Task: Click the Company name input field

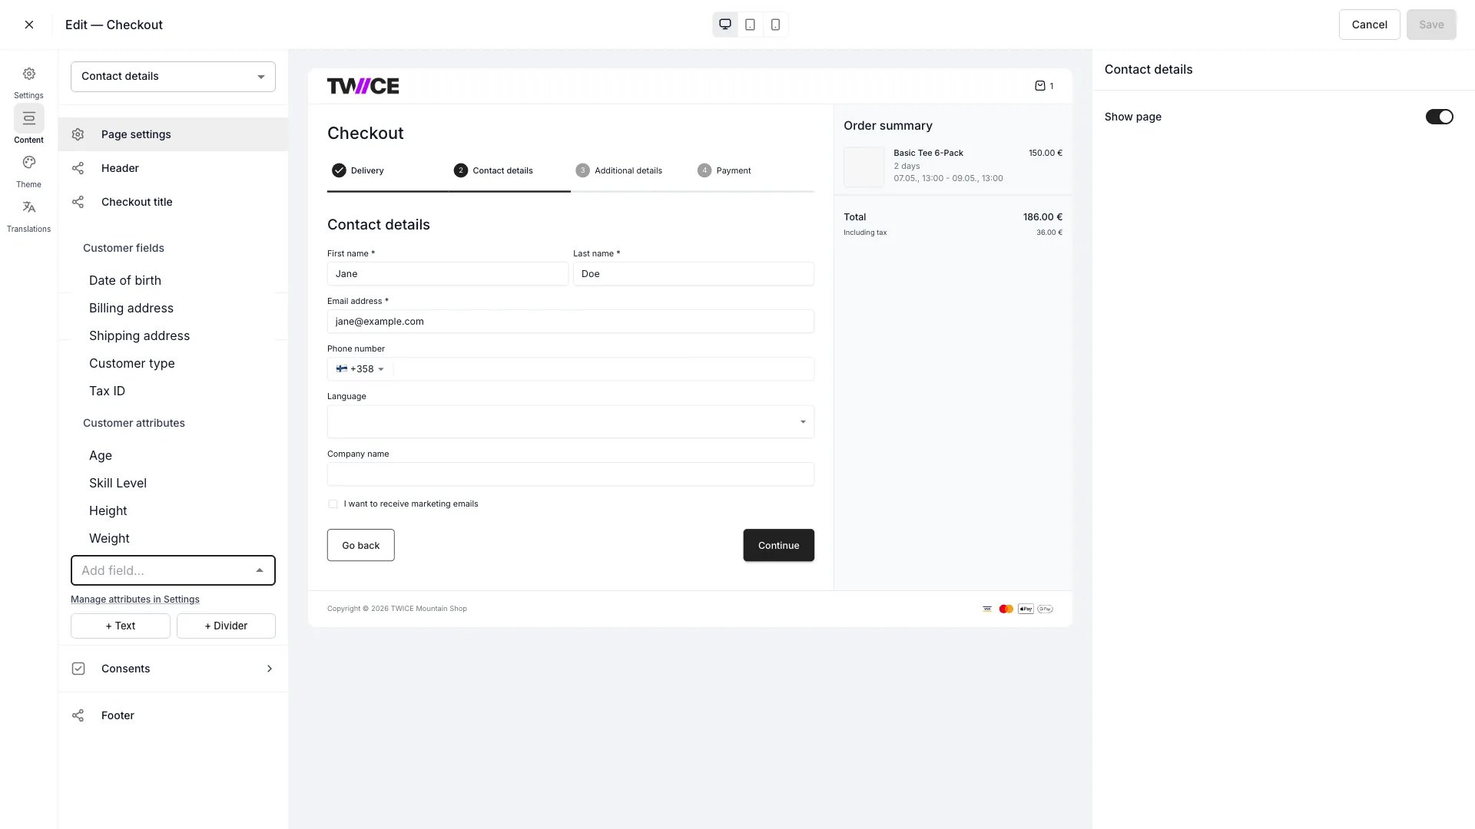Action: (x=570, y=474)
